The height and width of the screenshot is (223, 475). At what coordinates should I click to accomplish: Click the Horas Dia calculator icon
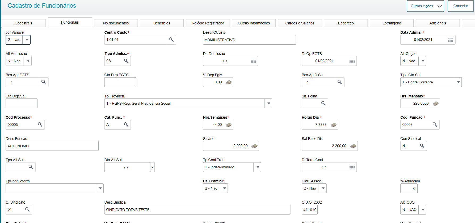point(333,125)
